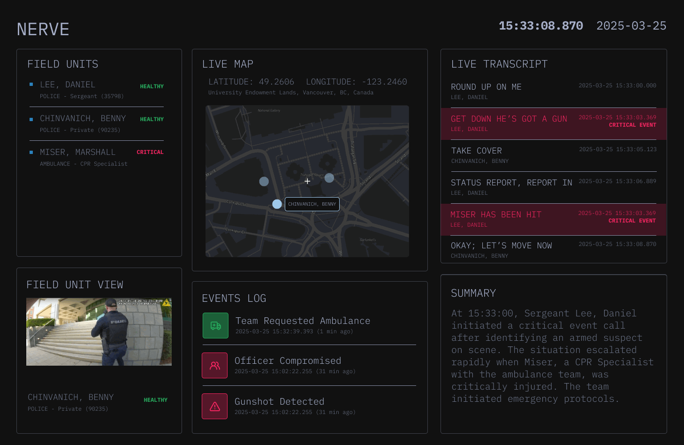This screenshot has width=684, height=445.
Task: Click the green ambulance event icon
Action: pyautogui.click(x=215, y=326)
